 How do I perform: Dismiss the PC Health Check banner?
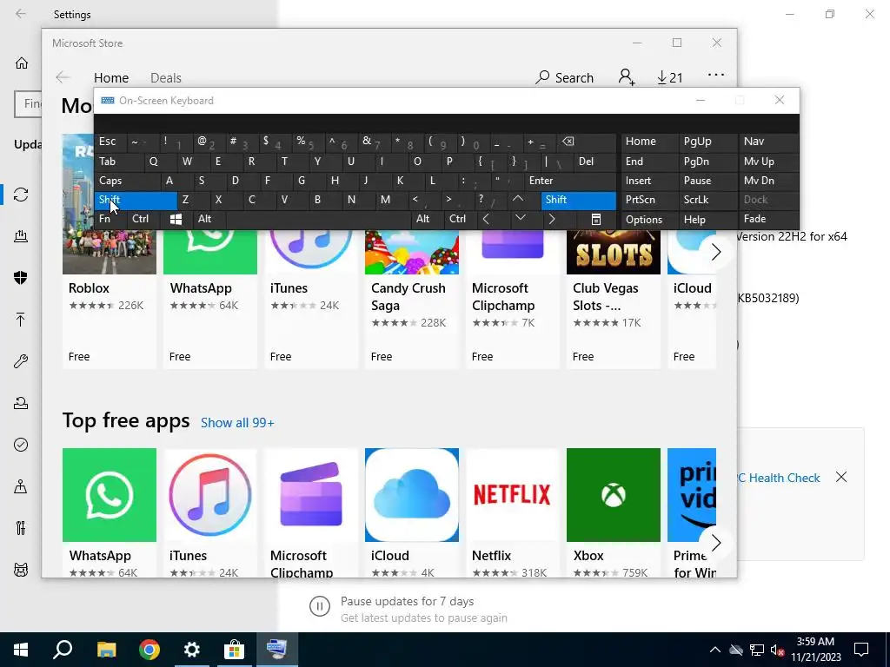click(x=841, y=477)
